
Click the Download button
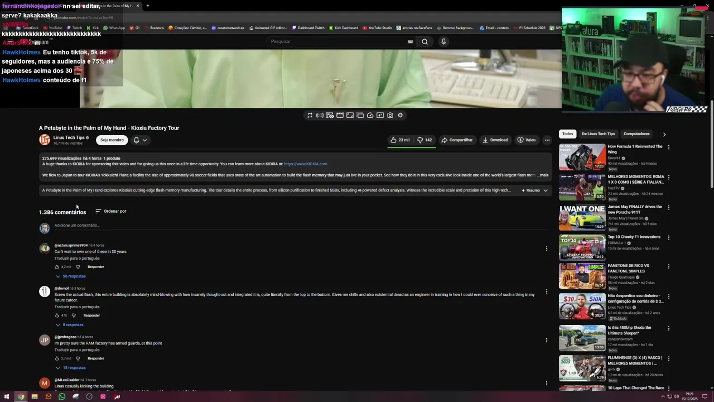495,140
